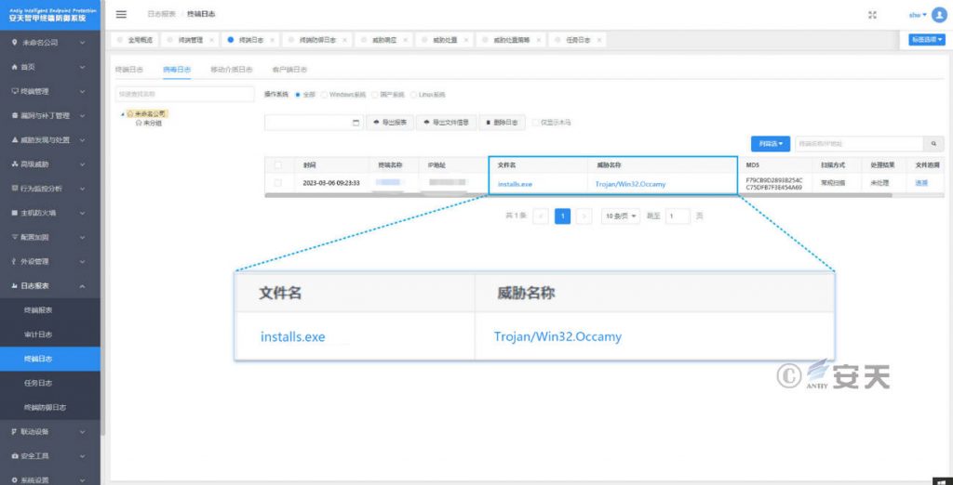Viewport: 953px width, 485px height.
Task: Tick the 仅显示木马 checkbox
Action: (x=535, y=123)
